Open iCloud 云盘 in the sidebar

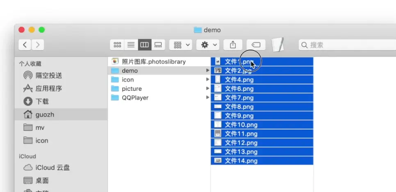tap(61, 167)
